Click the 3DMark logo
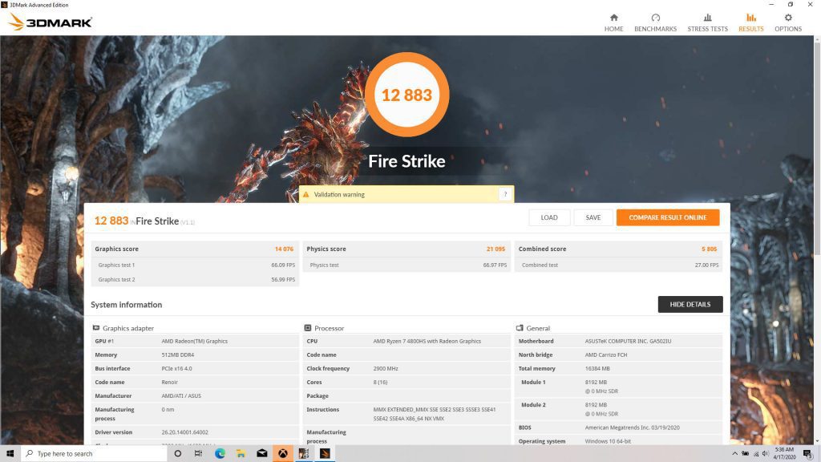821x462 pixels. click(50, 22)
